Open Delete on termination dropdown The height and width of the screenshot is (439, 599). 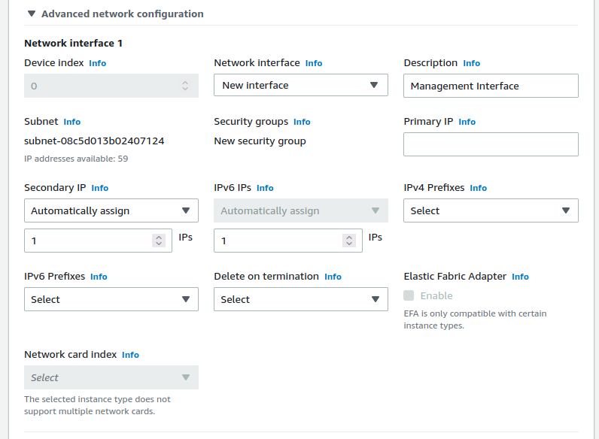300,299
